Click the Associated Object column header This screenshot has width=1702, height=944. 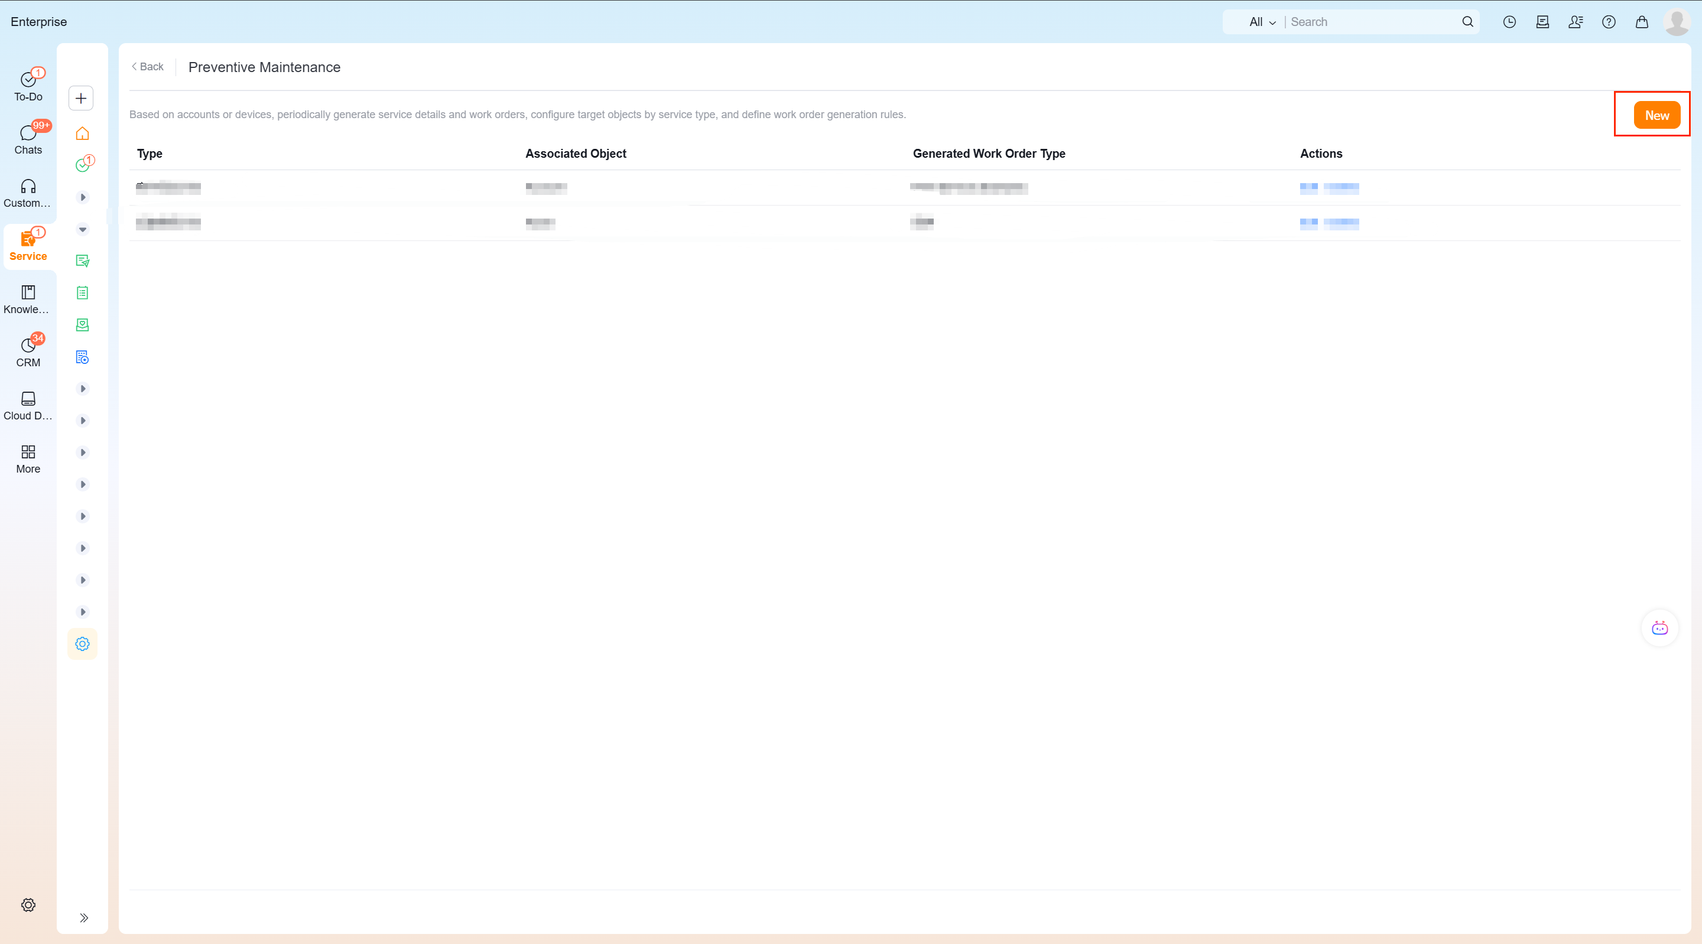(576, 153)
